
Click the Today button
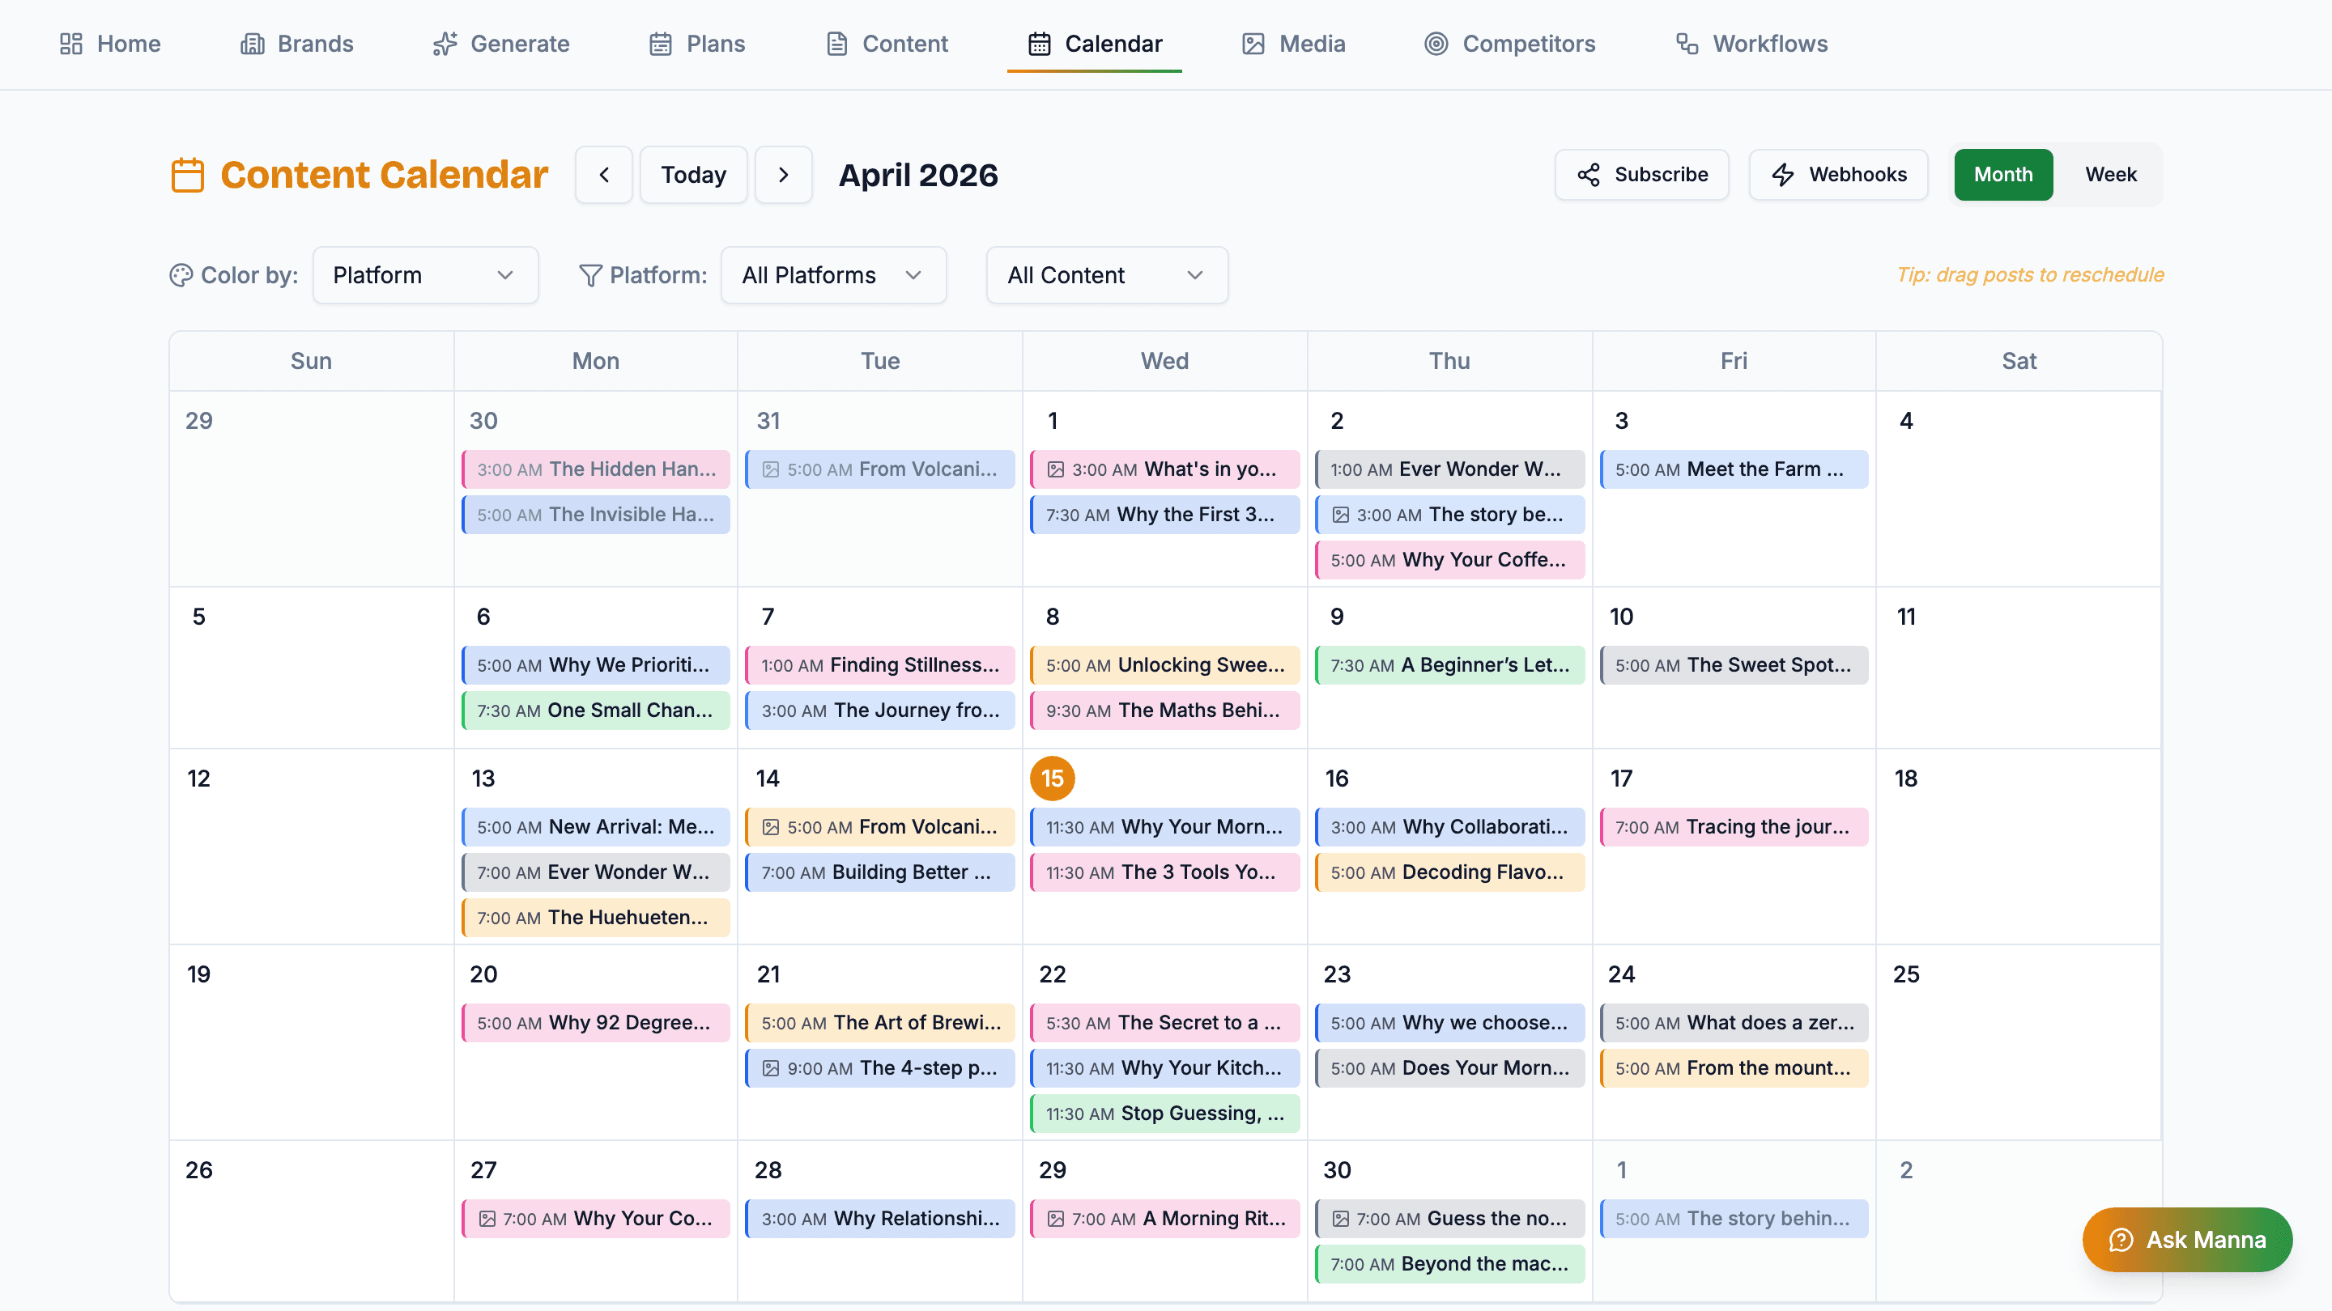click(692, 174)
